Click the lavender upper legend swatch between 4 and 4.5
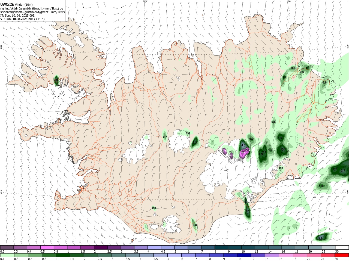 pos(154,247)
